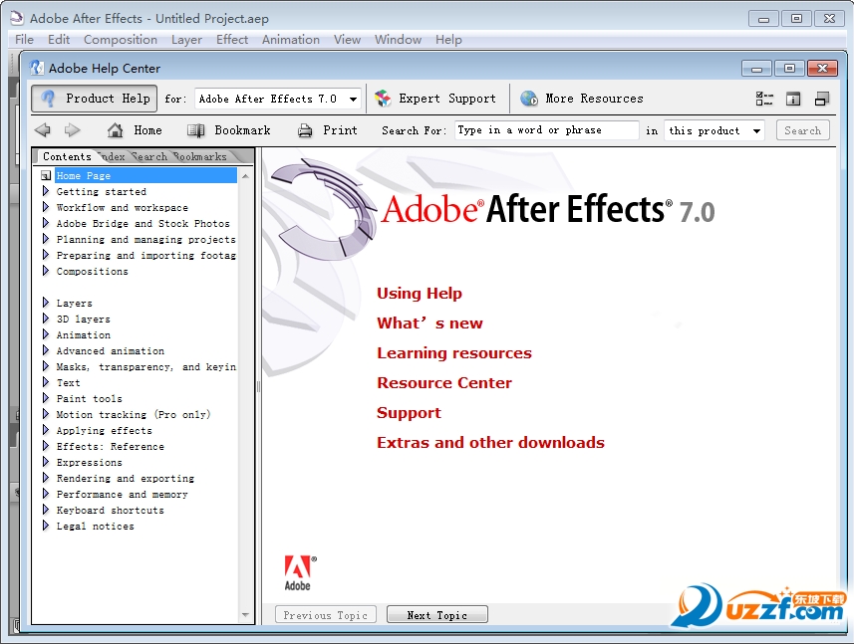Select Effects: Reference topic
Viewport: 854px width, 644px height.
(110, 447)
